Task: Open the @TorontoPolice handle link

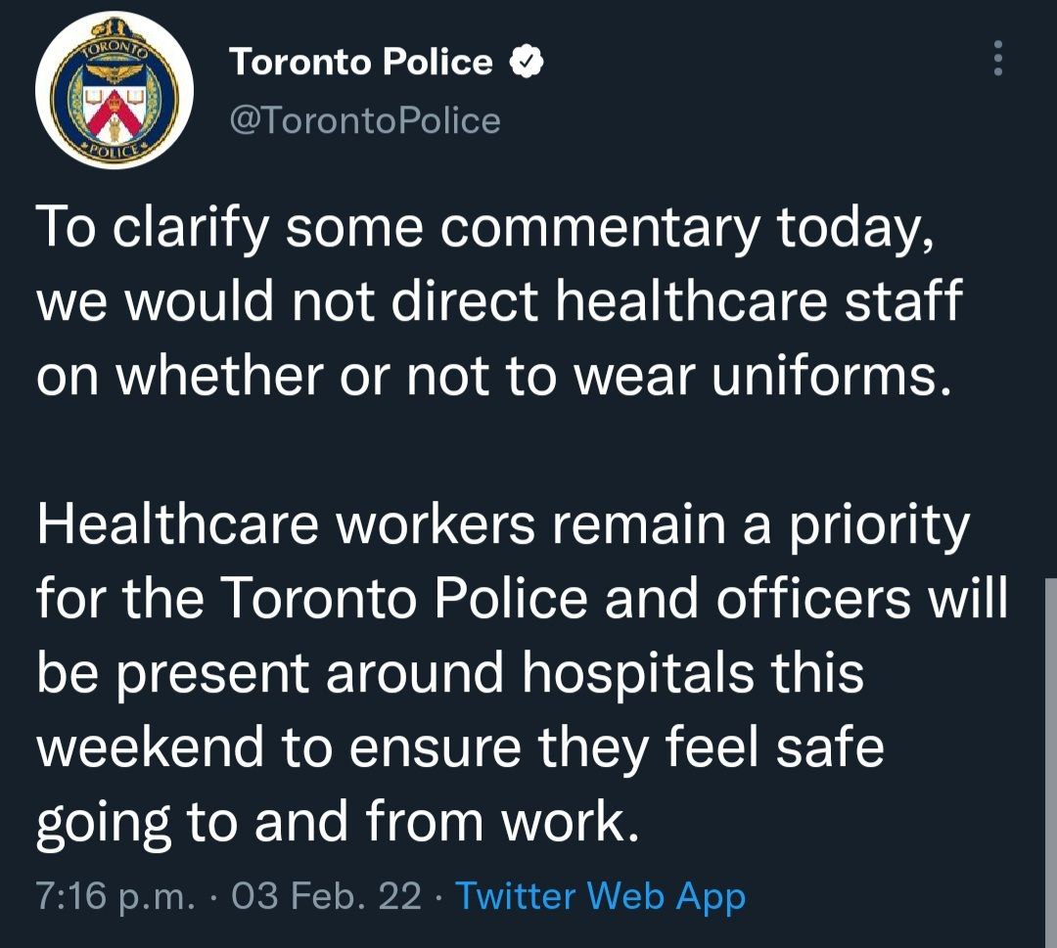Action: (x=365, y=120)
